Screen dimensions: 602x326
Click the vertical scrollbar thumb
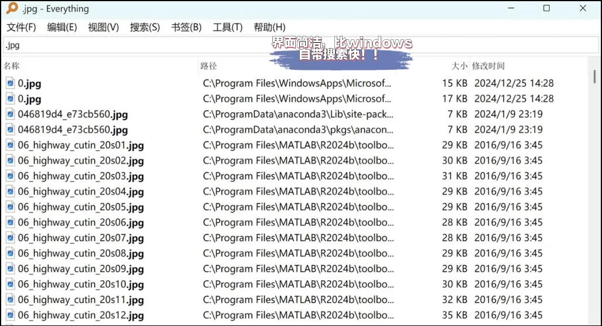[x=594, y=76]
